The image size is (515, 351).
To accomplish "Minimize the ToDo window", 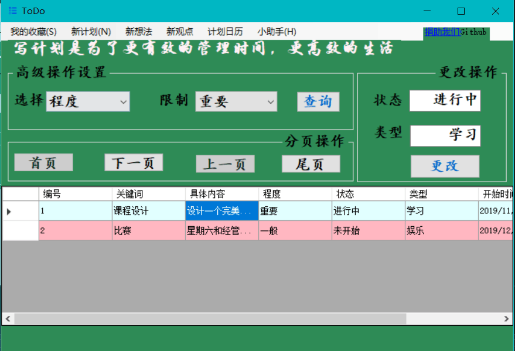I will pos(427,11).
